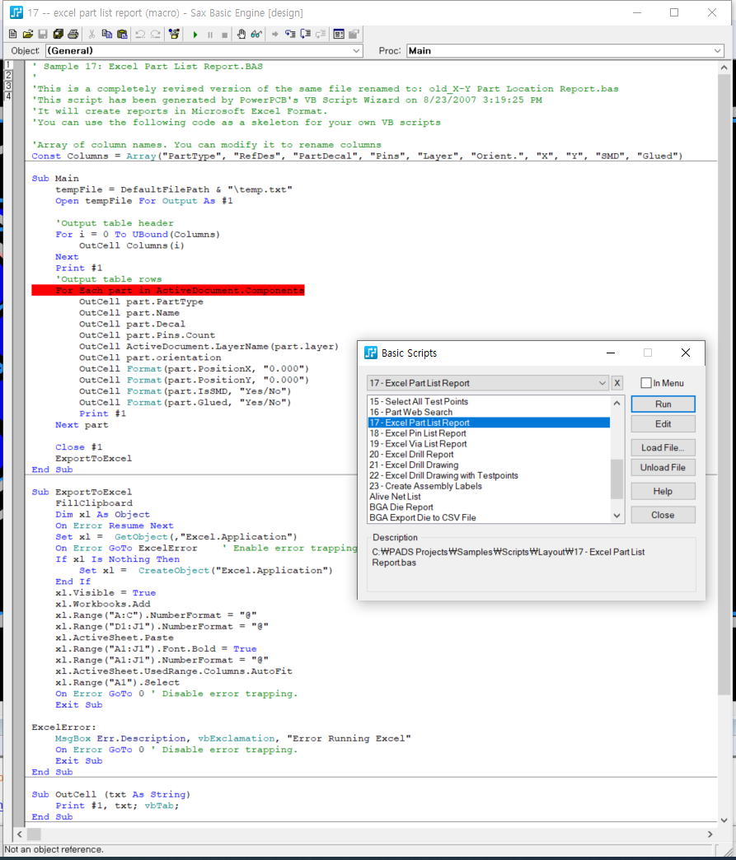The image size is (736, 860).
Task: Enable the In Menu checkbox
Action: pyautogui.click(x=646, y=383)
